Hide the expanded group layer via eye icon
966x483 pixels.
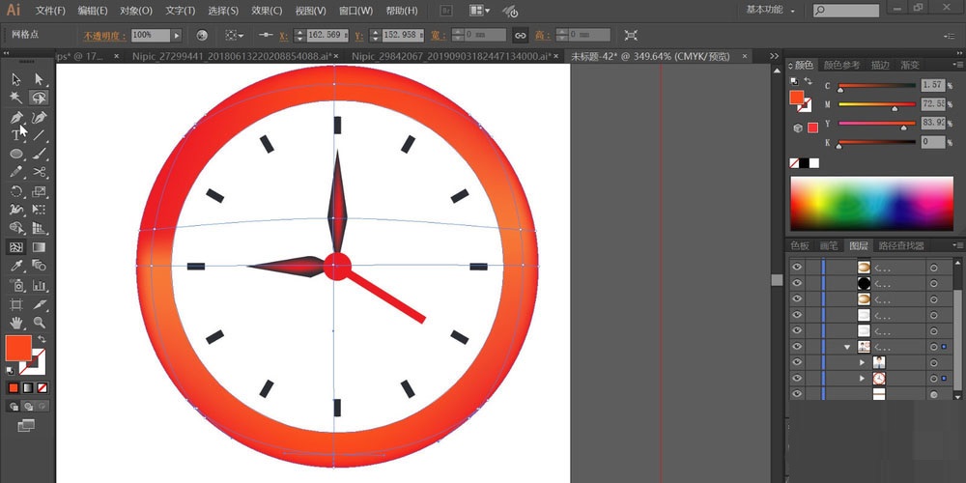click(x=797, y=346)
